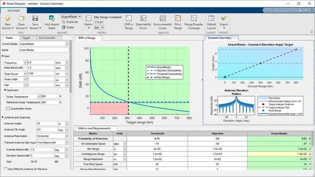Viewport: 315px width, 177px height.
Task: Click the Delete radar button
Action: point(69,26)
